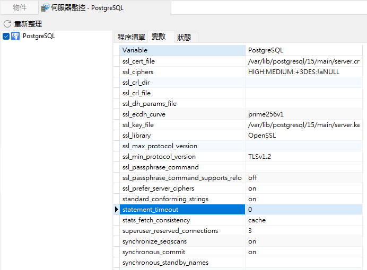Select PostgreSQL server in the left list
The height and width of the screenshot is (270, 367).
click(x=39, y=36)
